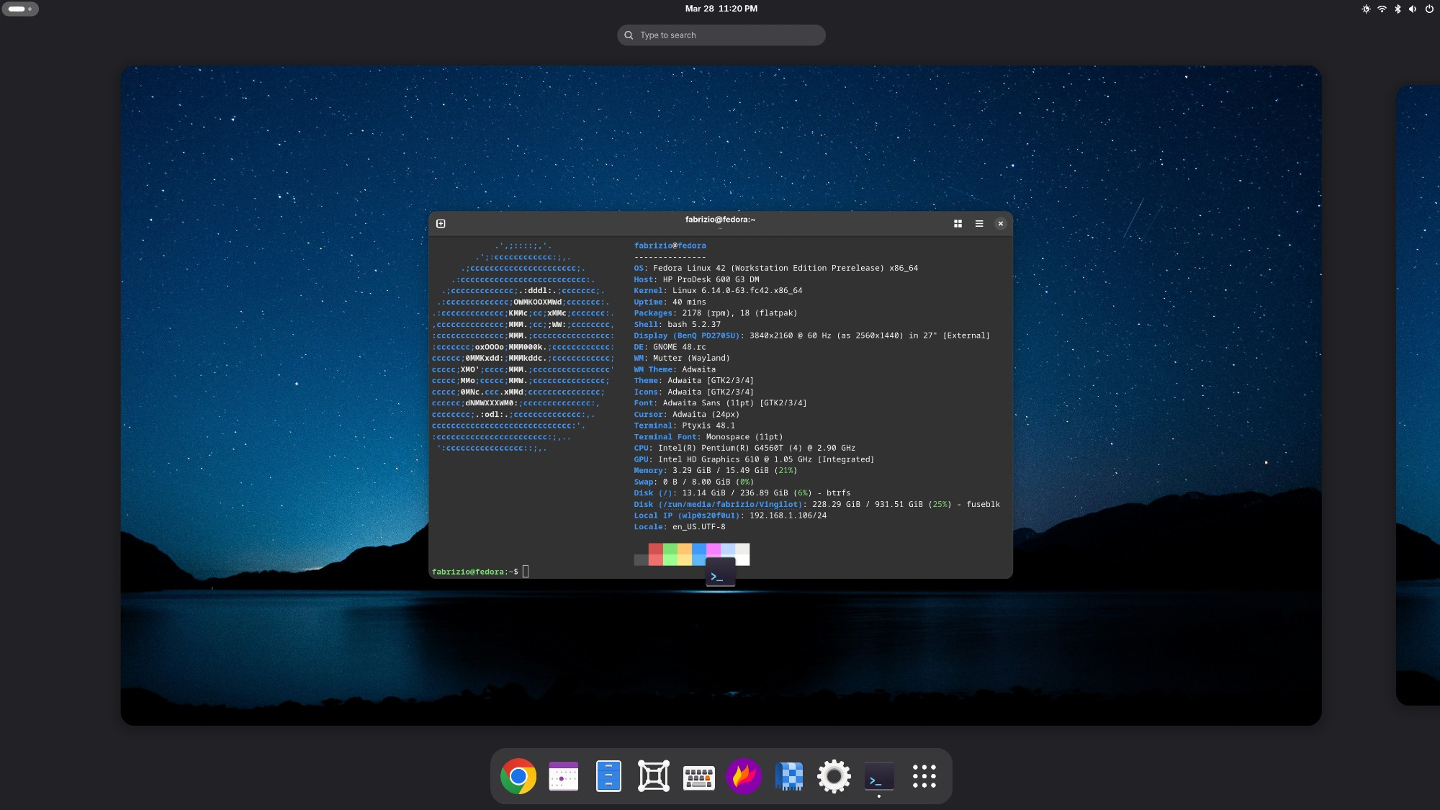Image resolution: width=1440 pixels, height=810 pixels.
Task: Open the clock menu showing Mar 28 11:20 PM
Action: pyautogui.click(x=721, y=9)
